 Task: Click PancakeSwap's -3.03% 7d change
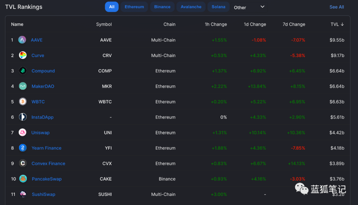[297, 179]
